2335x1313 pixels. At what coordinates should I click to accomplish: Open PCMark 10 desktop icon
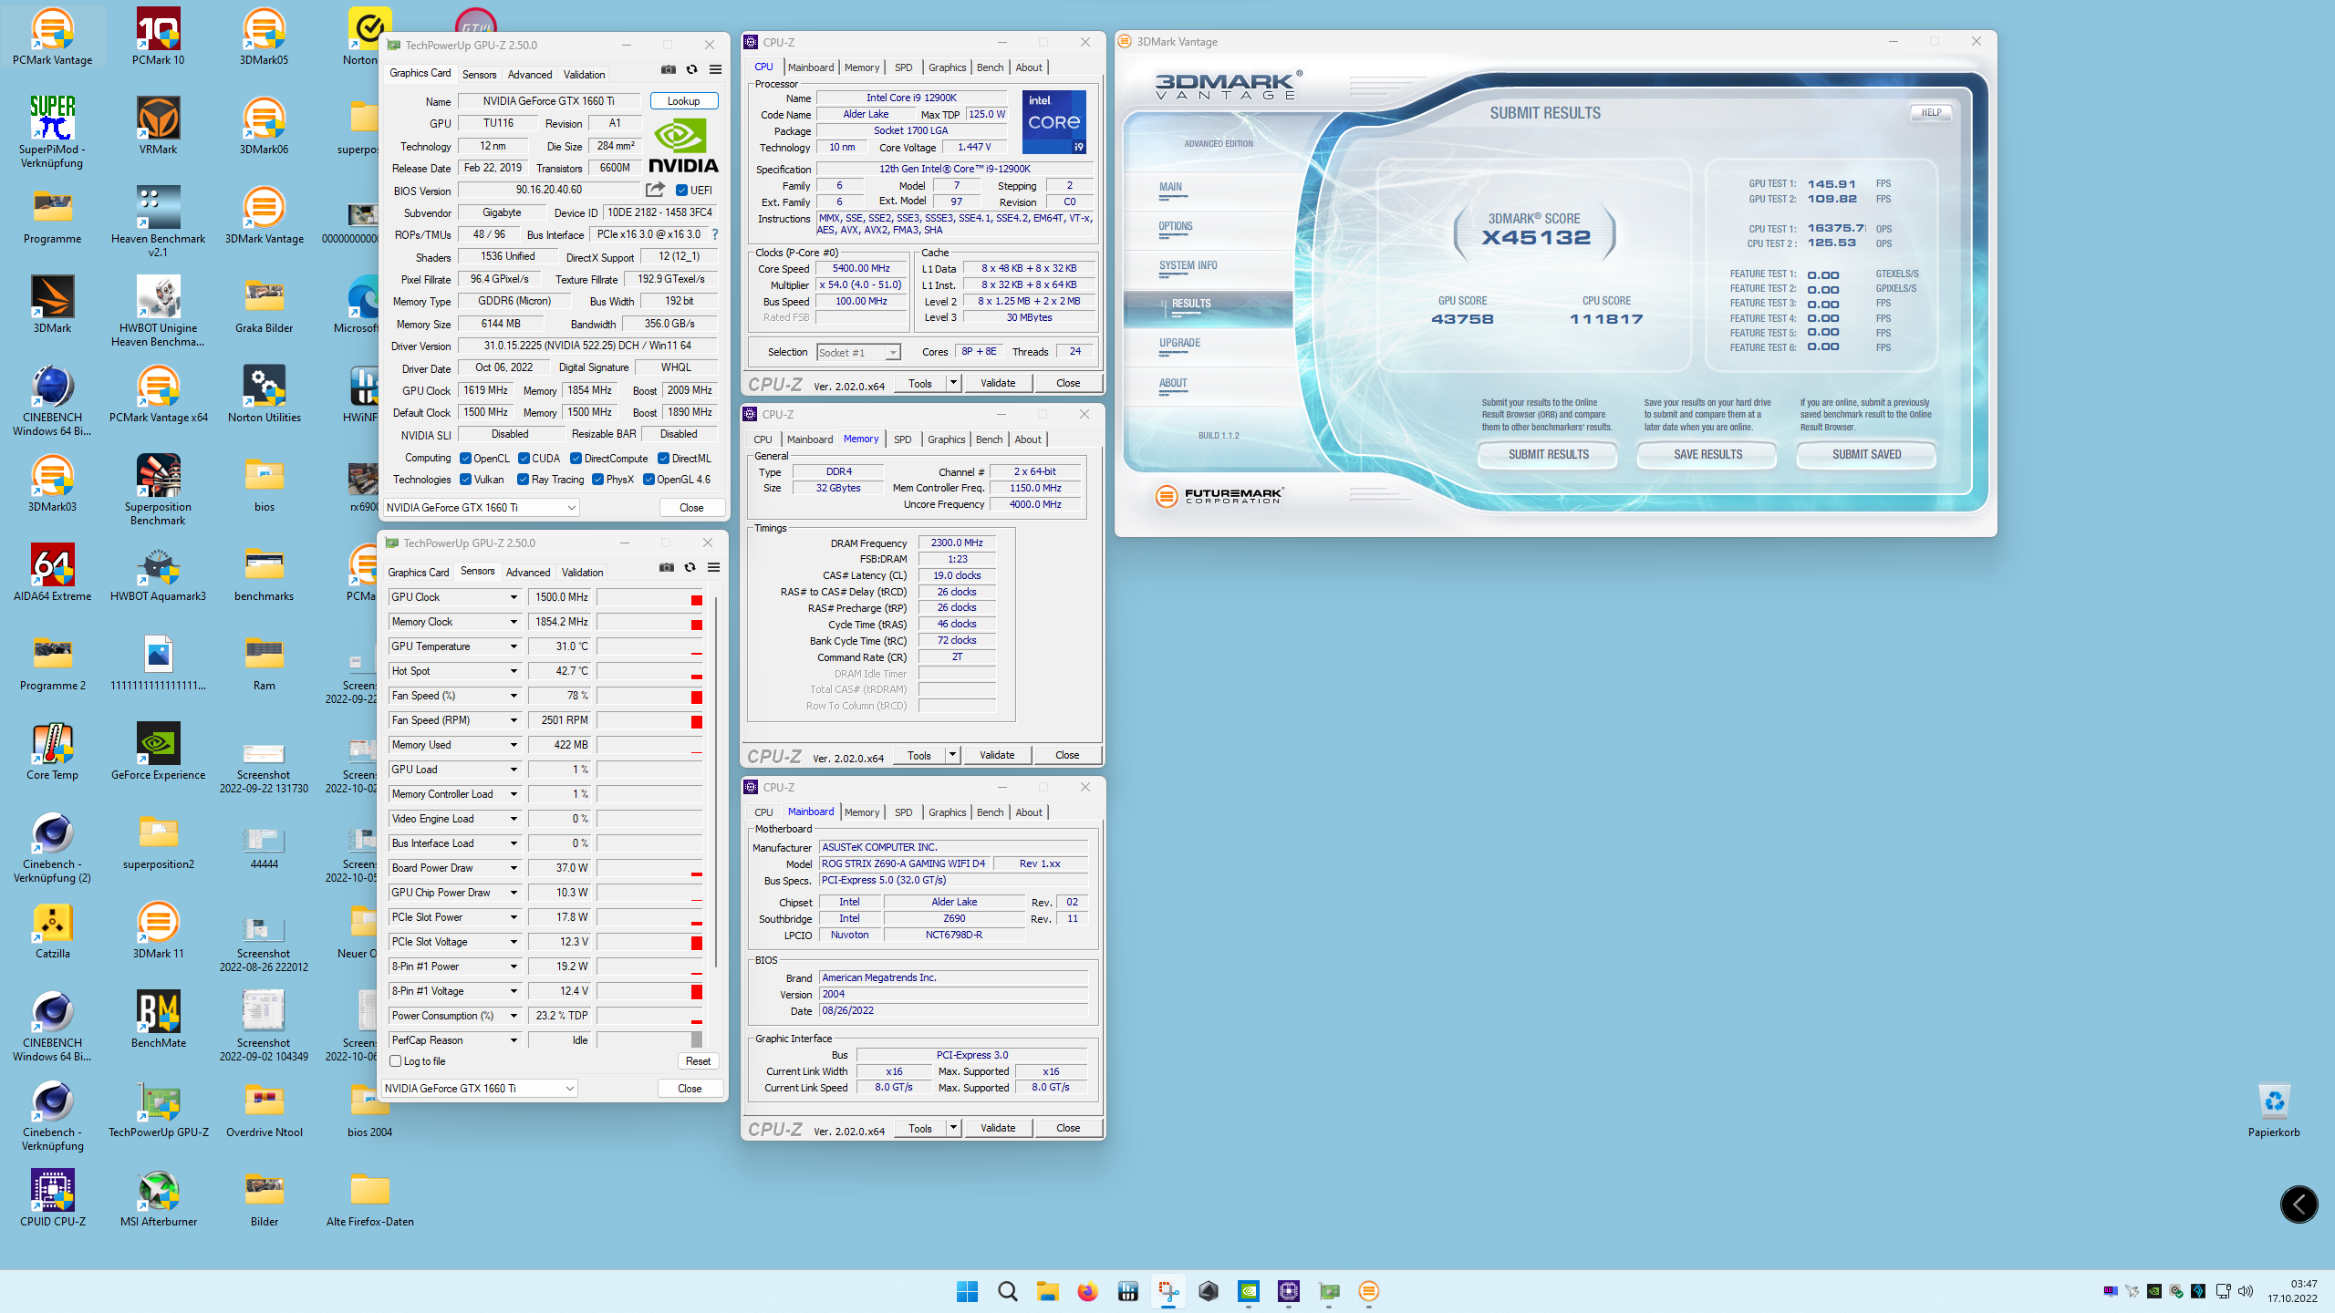[159, 37]
